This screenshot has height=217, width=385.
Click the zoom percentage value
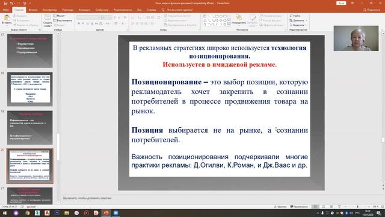click(375, 207)
